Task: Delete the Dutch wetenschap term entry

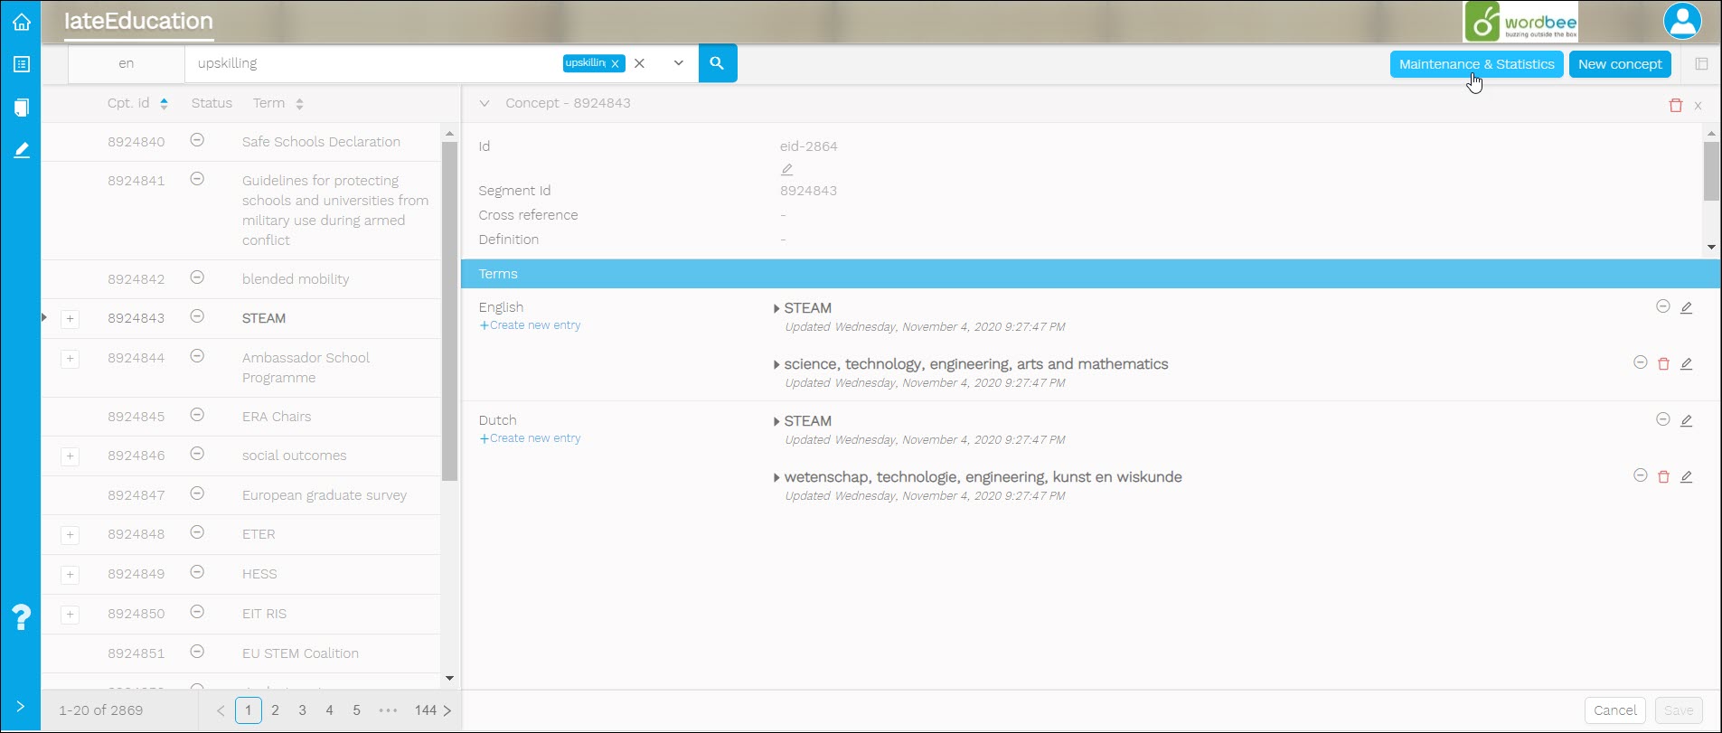Action: [x=1663, y=476]
